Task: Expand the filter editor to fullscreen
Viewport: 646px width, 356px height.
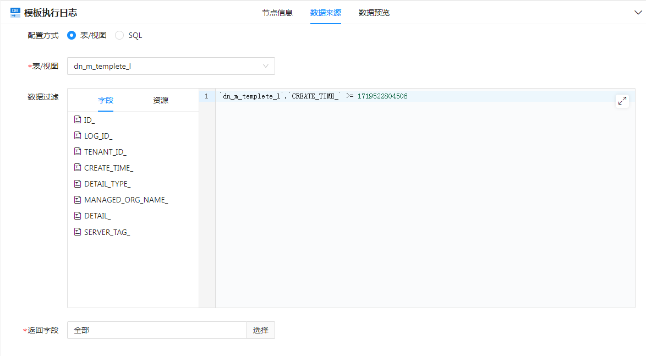Action: click(x=622, y=101)
